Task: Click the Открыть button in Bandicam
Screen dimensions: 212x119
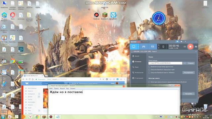Action: [x=191, y=63]
